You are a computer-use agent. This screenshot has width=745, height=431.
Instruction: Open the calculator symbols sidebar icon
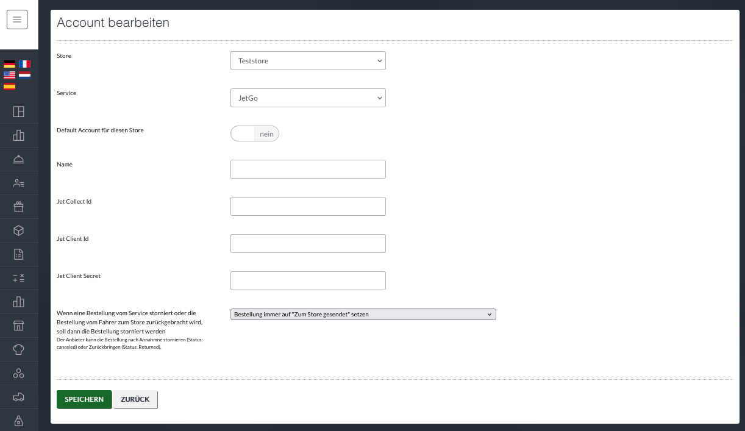coord(18,278)
